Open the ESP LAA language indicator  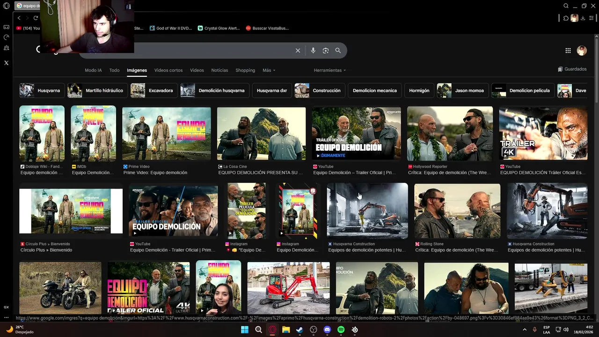pos(547,330)
